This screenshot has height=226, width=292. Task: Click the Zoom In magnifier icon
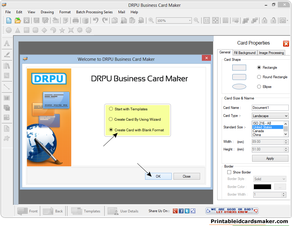(151, 20)
